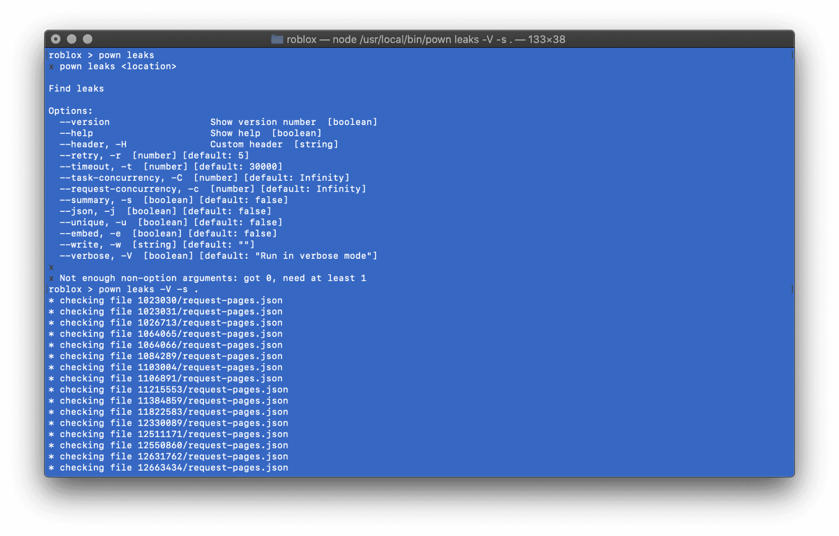This screenshot has height=536, width=839.
Task: Click line 'checking file 1084289/request-pages.json'
Action: pyautogui.click(x=165, y=356)
